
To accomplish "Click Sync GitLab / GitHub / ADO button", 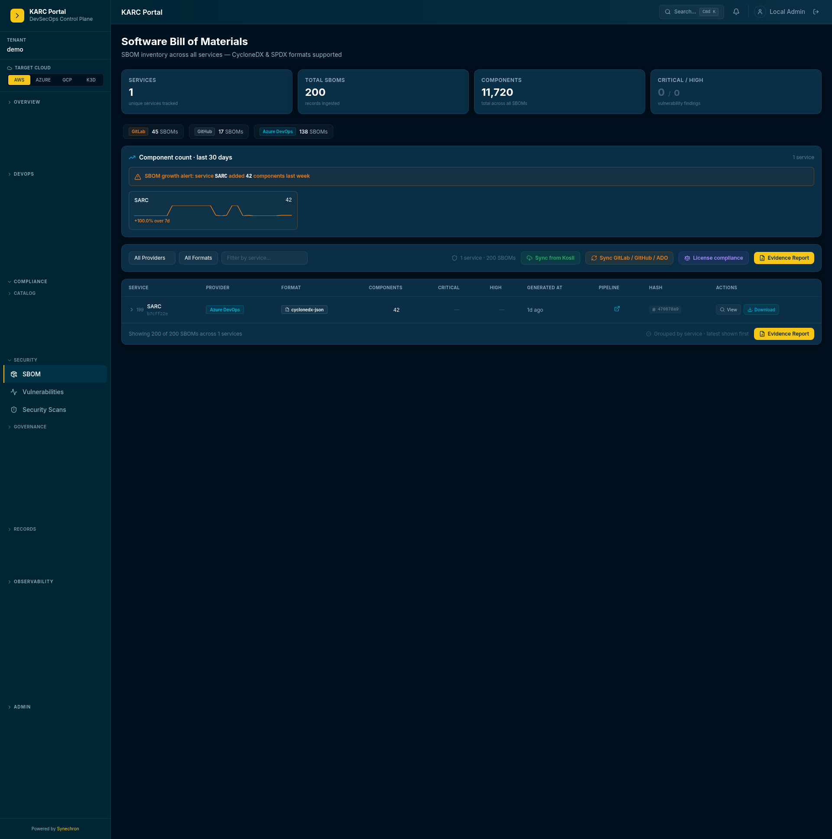I will [629, 258].
